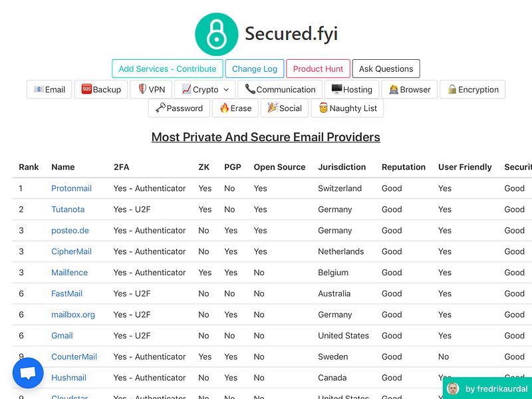
Task: Open the Tutanota provider link
Action: pos(66,209)
